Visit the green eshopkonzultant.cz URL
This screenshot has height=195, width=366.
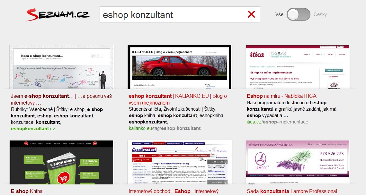[33, 129]
